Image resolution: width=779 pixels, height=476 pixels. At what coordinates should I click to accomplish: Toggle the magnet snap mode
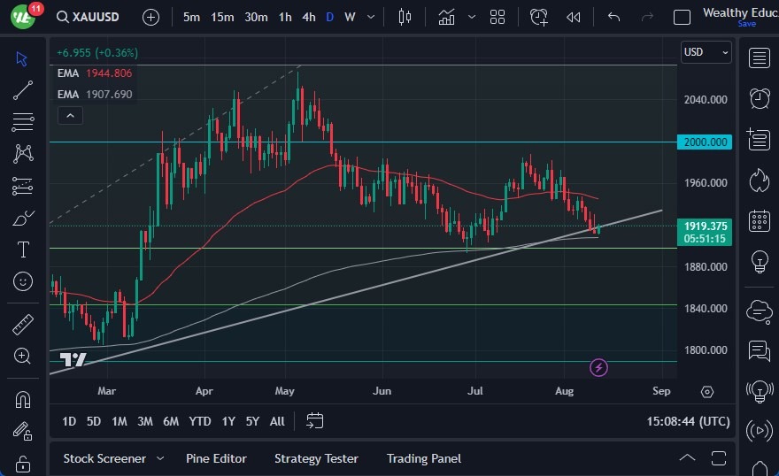pos(23,399)
